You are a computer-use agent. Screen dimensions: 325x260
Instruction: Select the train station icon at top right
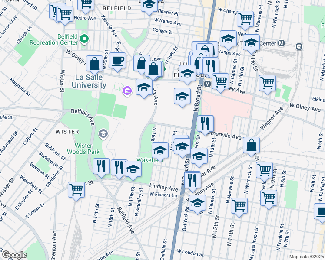click(x=299, y=46)
